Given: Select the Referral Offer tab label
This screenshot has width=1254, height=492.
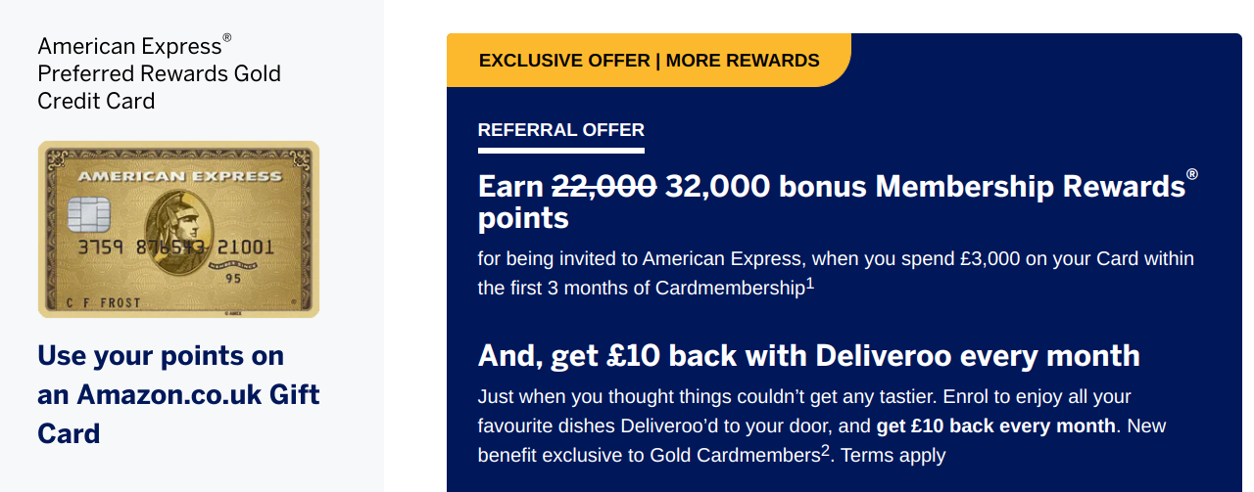Looking at the screenshot, I should [x=560, y=130].
